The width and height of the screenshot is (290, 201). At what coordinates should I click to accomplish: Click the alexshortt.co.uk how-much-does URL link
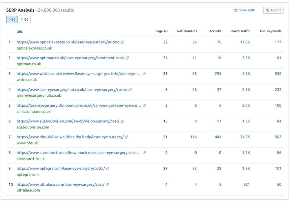tap(78, 153)
